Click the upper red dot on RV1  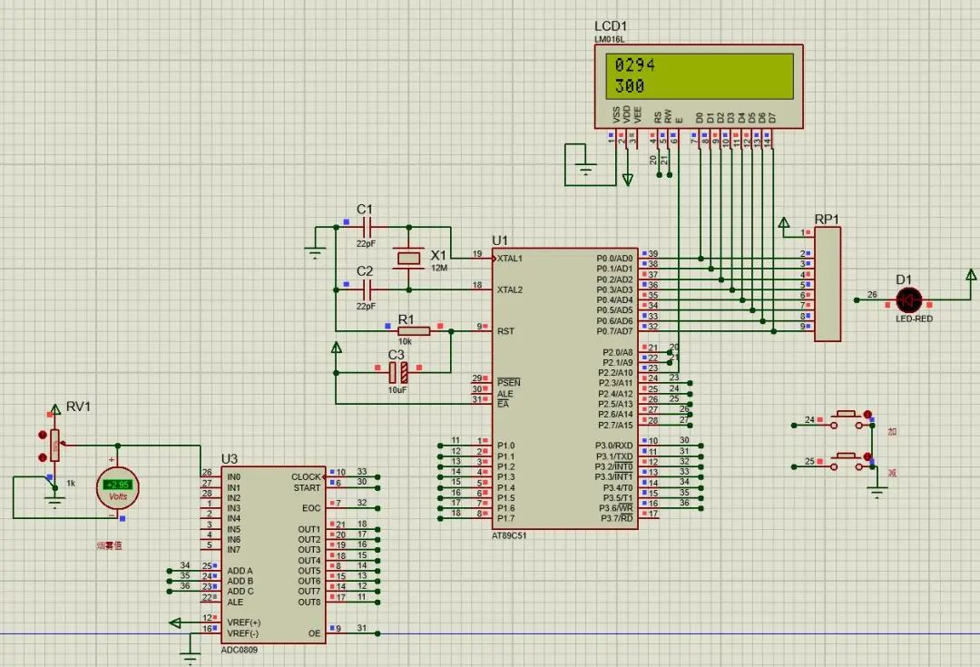pos(42,436)
